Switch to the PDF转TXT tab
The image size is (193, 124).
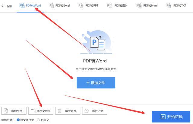(176, 5)
